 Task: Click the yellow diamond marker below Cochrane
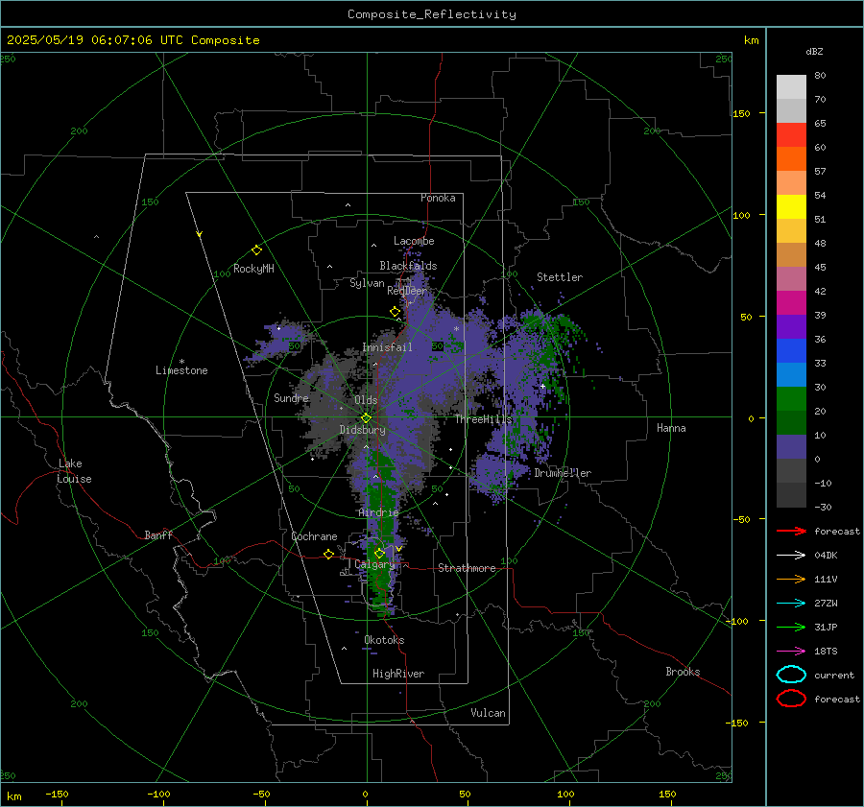(x=328, y=555)
